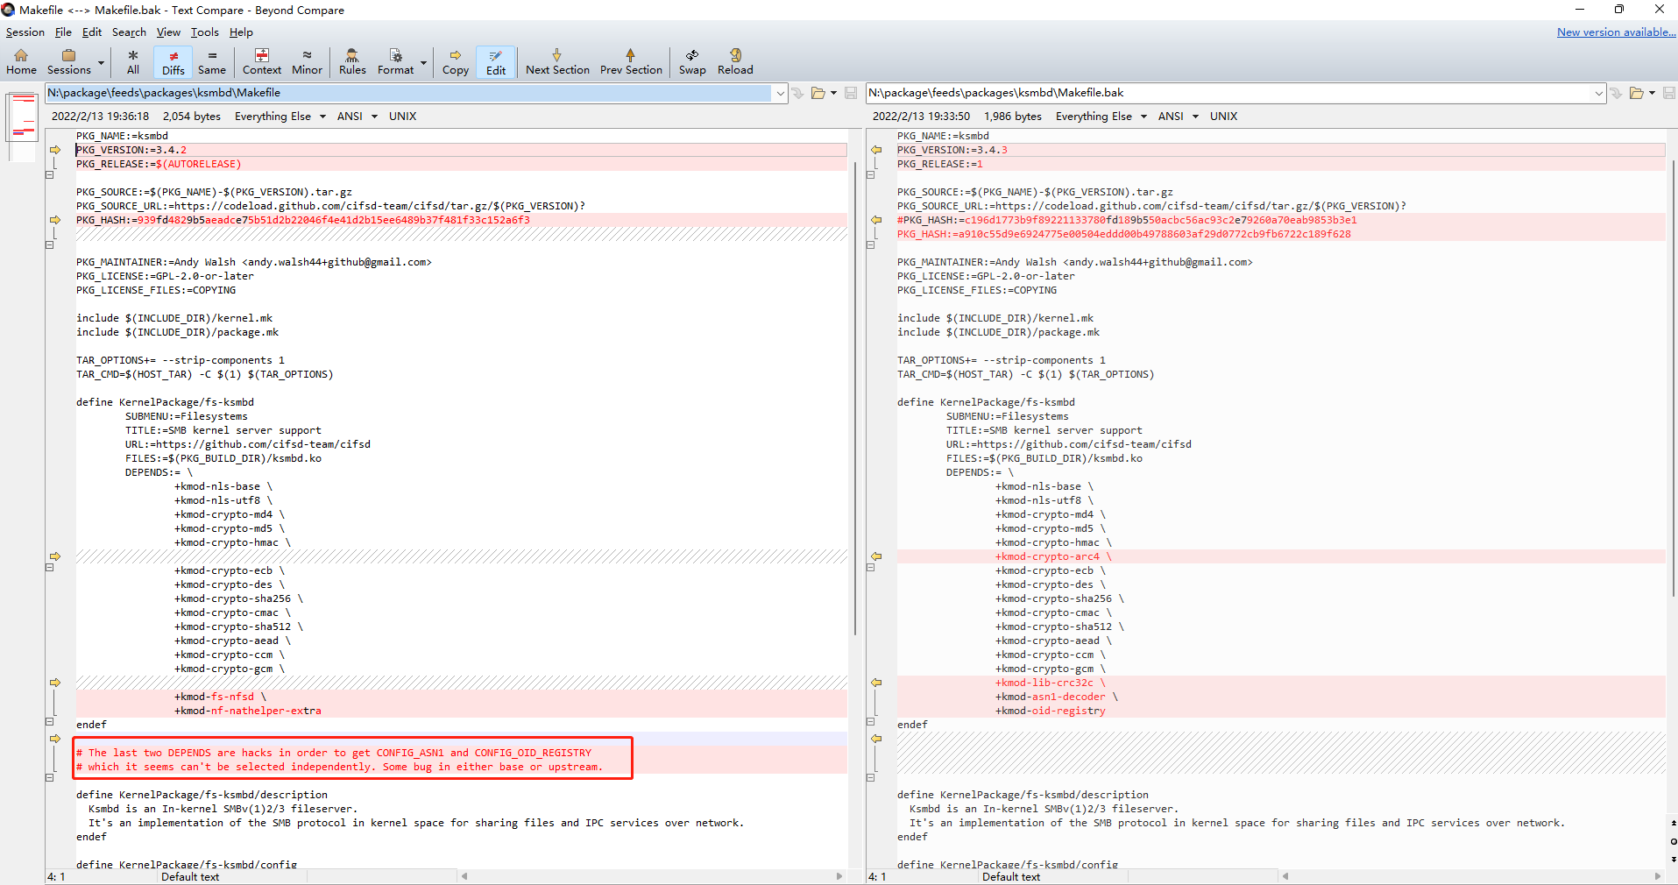1678x885 pixels.
Task: Jump to Prev Section
Action: click(x=631, y=62)
